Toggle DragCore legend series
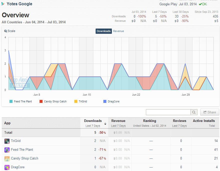This screenshot has height=171, width=220. point(111,101)
